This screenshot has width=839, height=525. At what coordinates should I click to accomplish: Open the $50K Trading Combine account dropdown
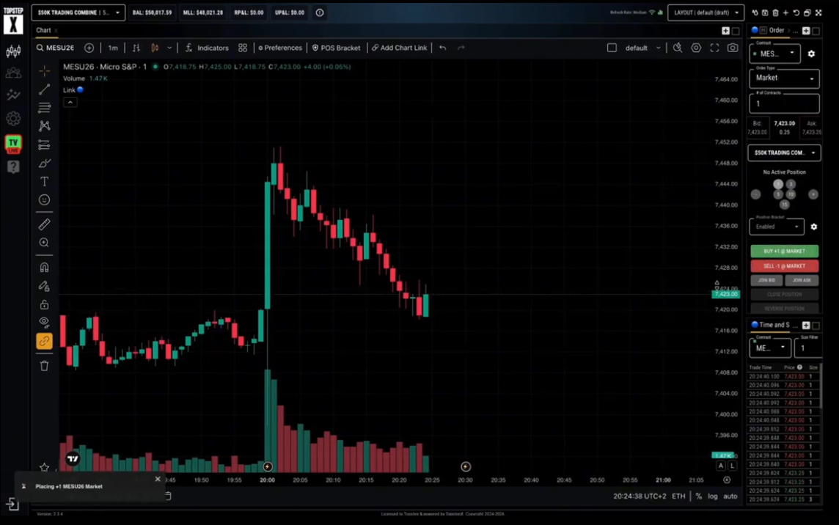(78, 12)
